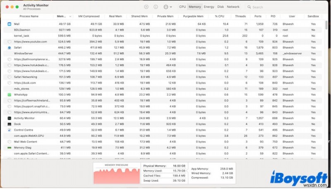The height and width of the screenshot is (189, 331).
Task: Sort by PID column header
Action: pyautogui.click(x=273, y=16)
